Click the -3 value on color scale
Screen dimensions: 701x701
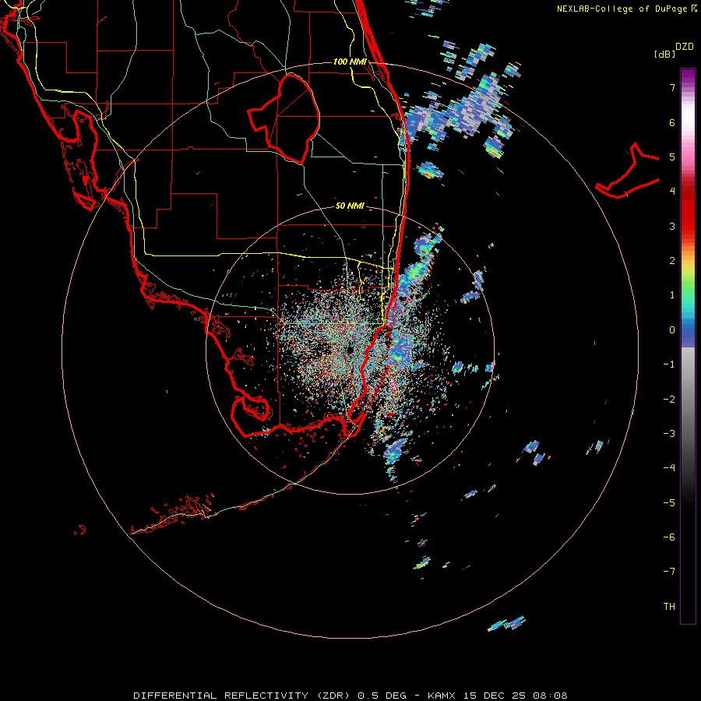[669, 434]
